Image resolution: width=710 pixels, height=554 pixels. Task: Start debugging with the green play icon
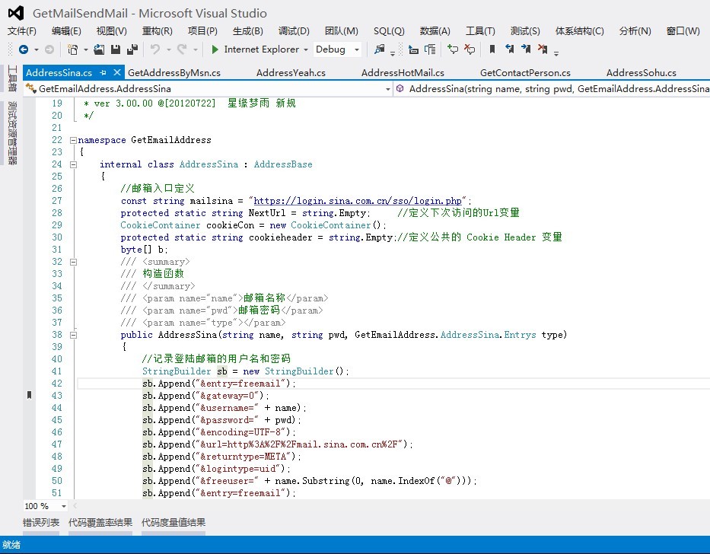pos(215,49)
